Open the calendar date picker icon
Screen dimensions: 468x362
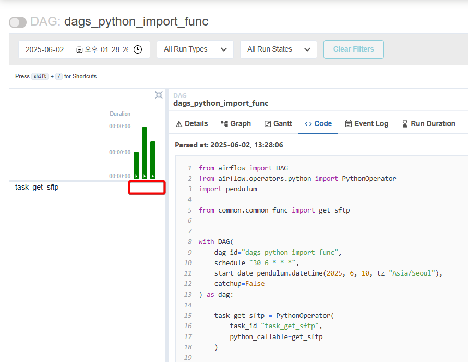click(79, 49)
